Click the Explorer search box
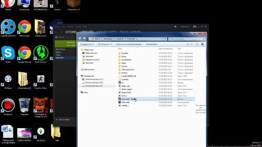 (187, 39)
